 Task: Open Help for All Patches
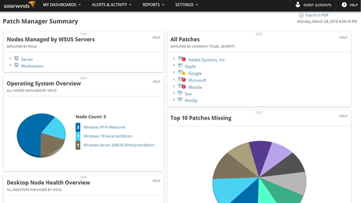point(343,37)
